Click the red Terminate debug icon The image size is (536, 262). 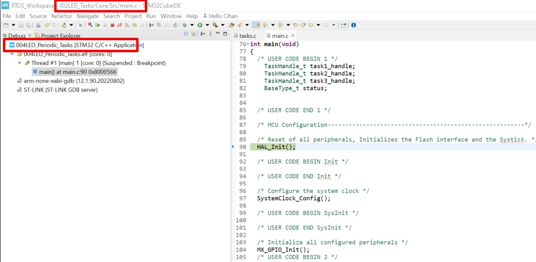click(113, 25)
